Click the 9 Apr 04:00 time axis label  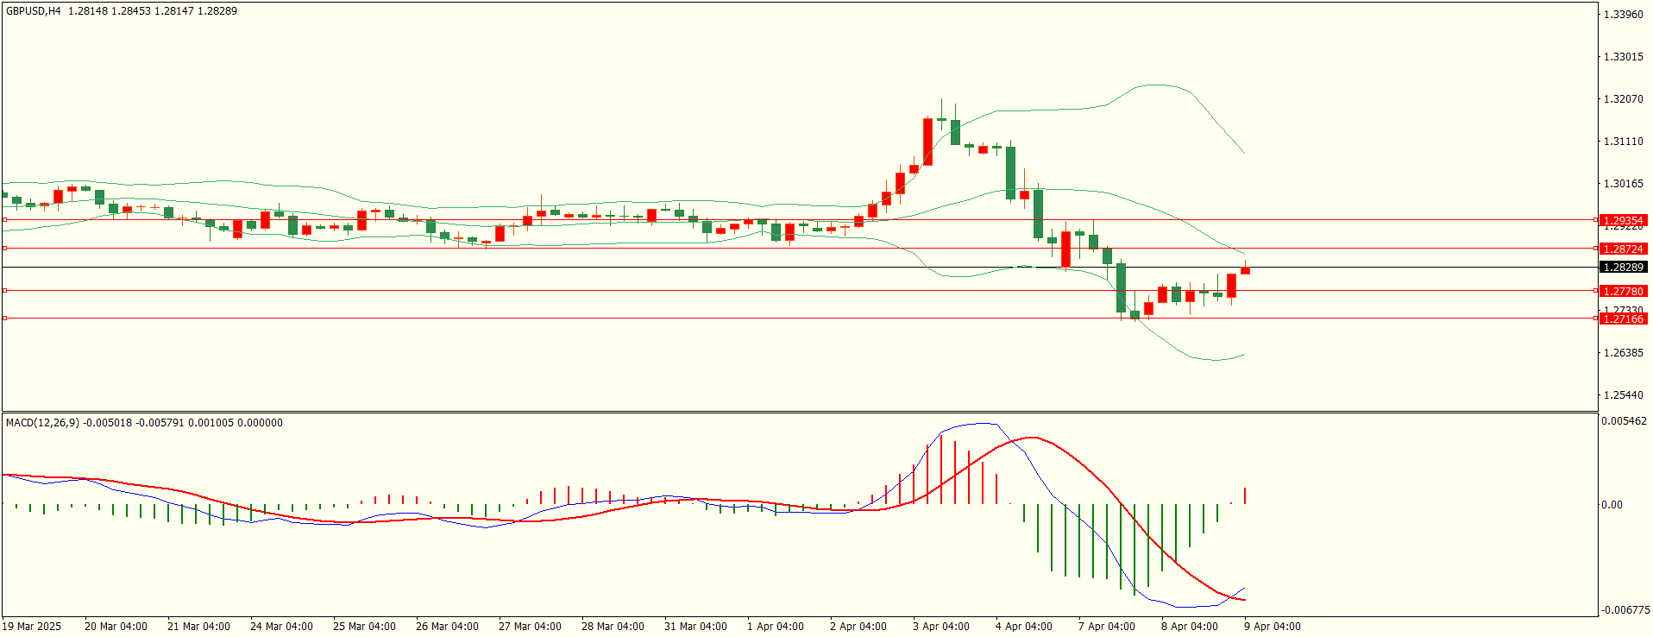coord(1272,627)
